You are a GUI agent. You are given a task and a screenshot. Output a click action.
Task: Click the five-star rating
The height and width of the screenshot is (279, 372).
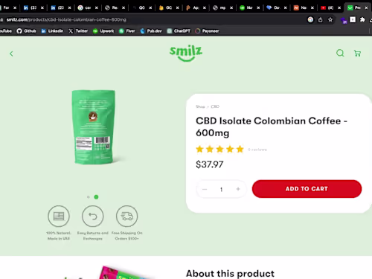(219, 150)
